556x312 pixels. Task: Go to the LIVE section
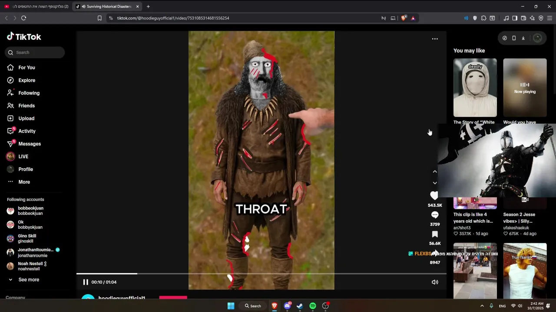pos(23,156)
